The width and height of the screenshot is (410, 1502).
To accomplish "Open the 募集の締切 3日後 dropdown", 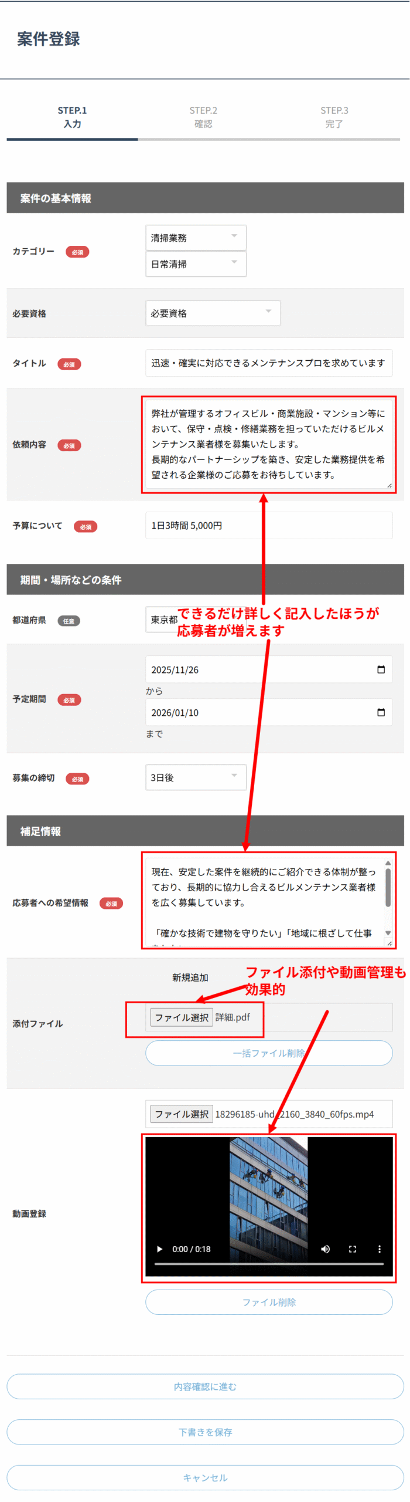I will 196,777.
